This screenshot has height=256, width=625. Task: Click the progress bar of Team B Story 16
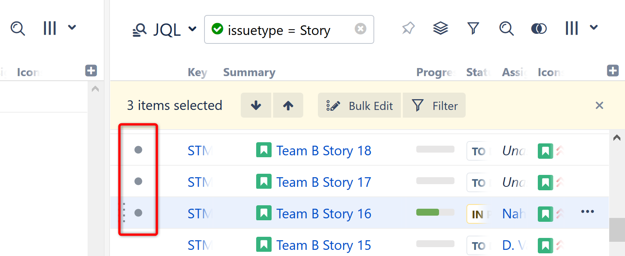tap(435, 212)
